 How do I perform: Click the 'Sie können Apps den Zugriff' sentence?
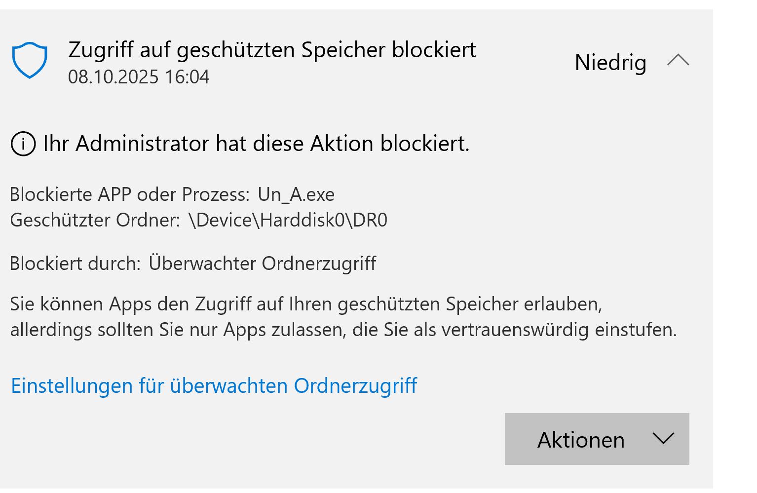pyautogui.click(x=306, y=304)
